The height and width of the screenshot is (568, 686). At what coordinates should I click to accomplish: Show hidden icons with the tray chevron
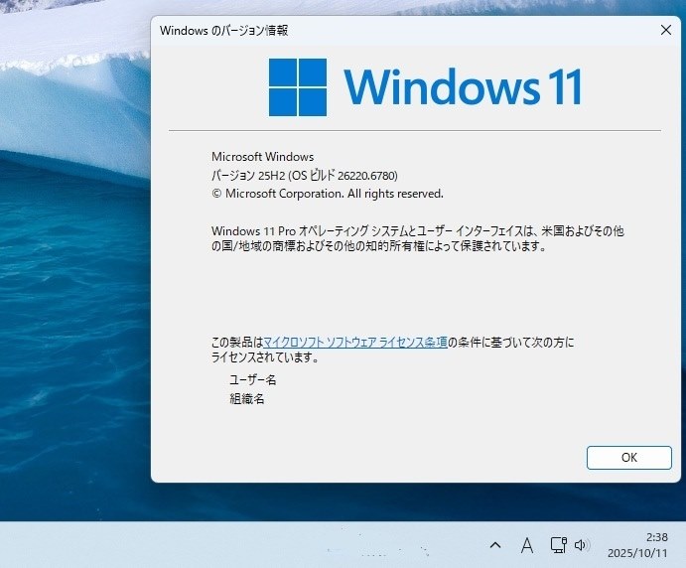tap(495, 545)
